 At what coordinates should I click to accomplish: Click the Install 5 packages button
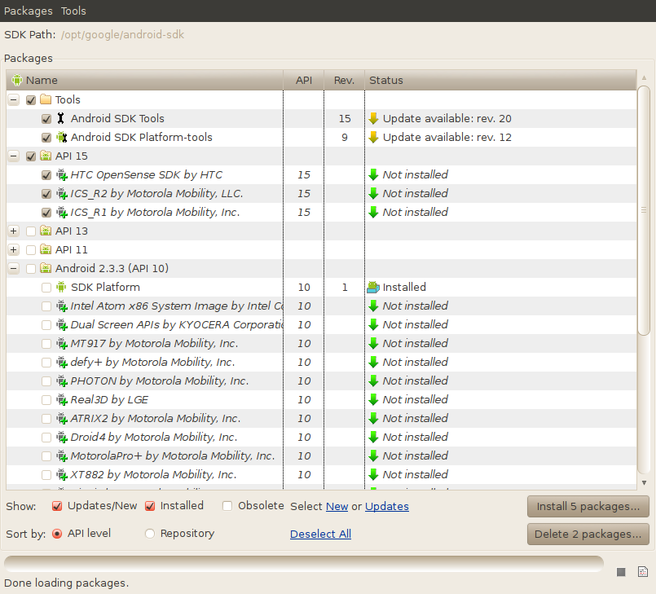tap(588, 506)
